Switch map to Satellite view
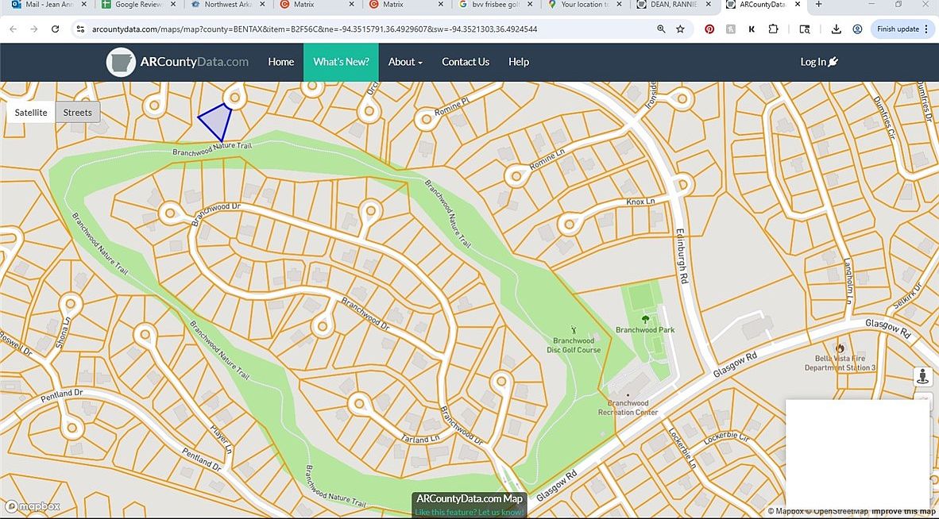Screen dimensions: 939x519 point(31,113)
